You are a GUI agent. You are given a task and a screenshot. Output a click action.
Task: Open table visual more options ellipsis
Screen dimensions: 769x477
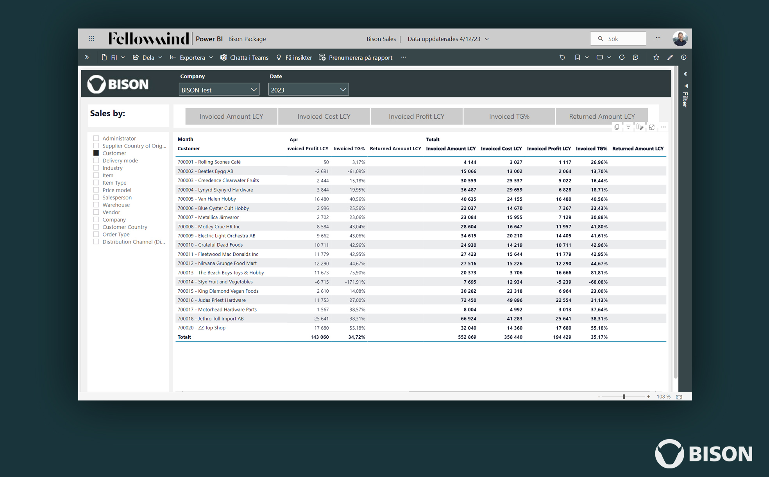click(663, 127)
